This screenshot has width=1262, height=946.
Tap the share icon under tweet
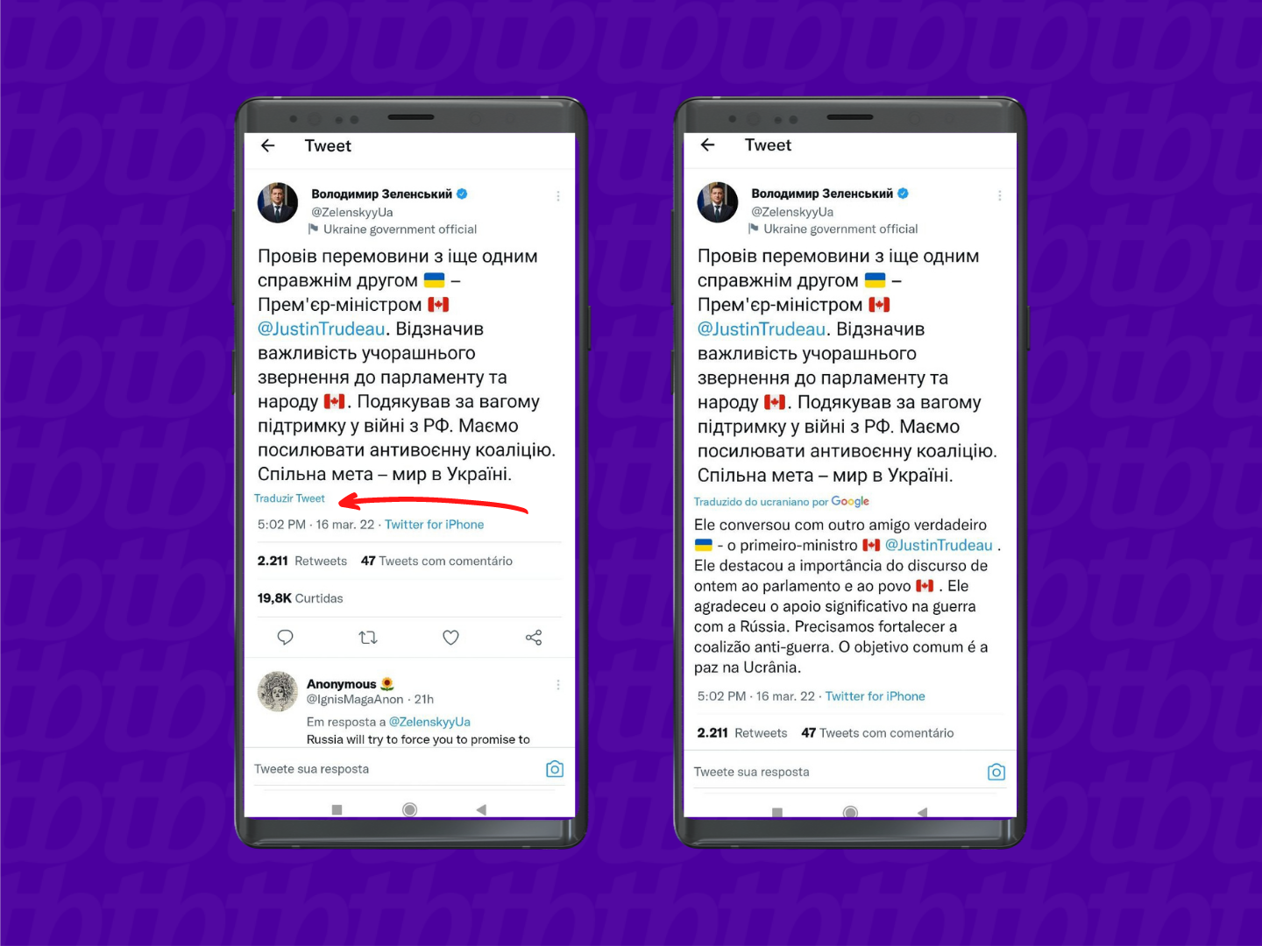pos(534,637)
